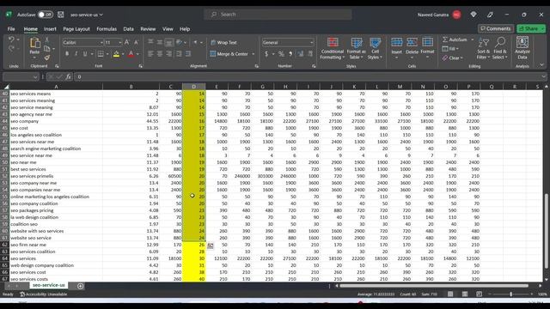Open Alignment dialog launcher
This screenshot has height=309, width=550.
[257, 66]
